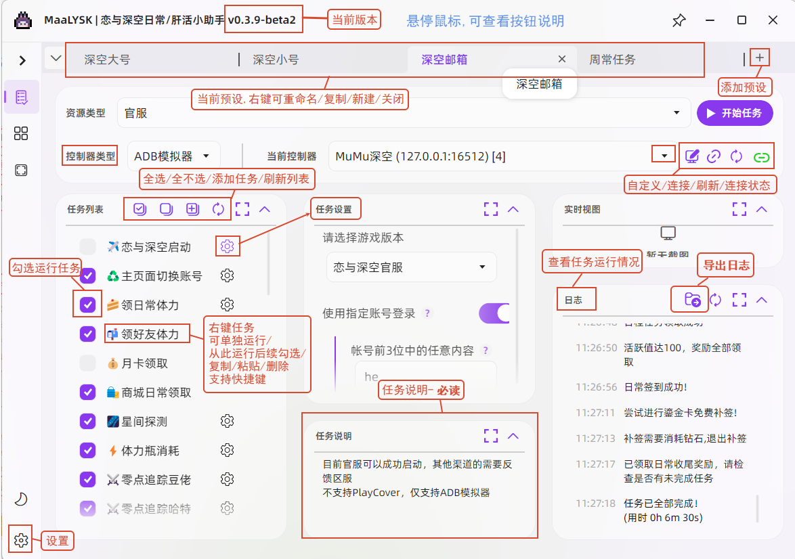
Task: Switch to the 深空小号 preset tab
Action: 323,60
